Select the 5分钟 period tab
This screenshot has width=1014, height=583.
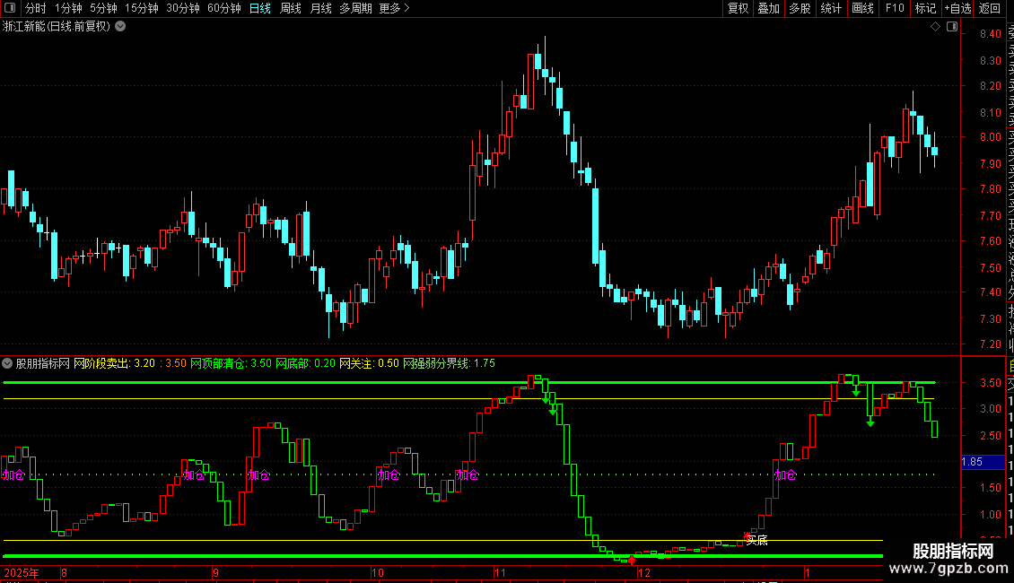[x=103, y=8]
